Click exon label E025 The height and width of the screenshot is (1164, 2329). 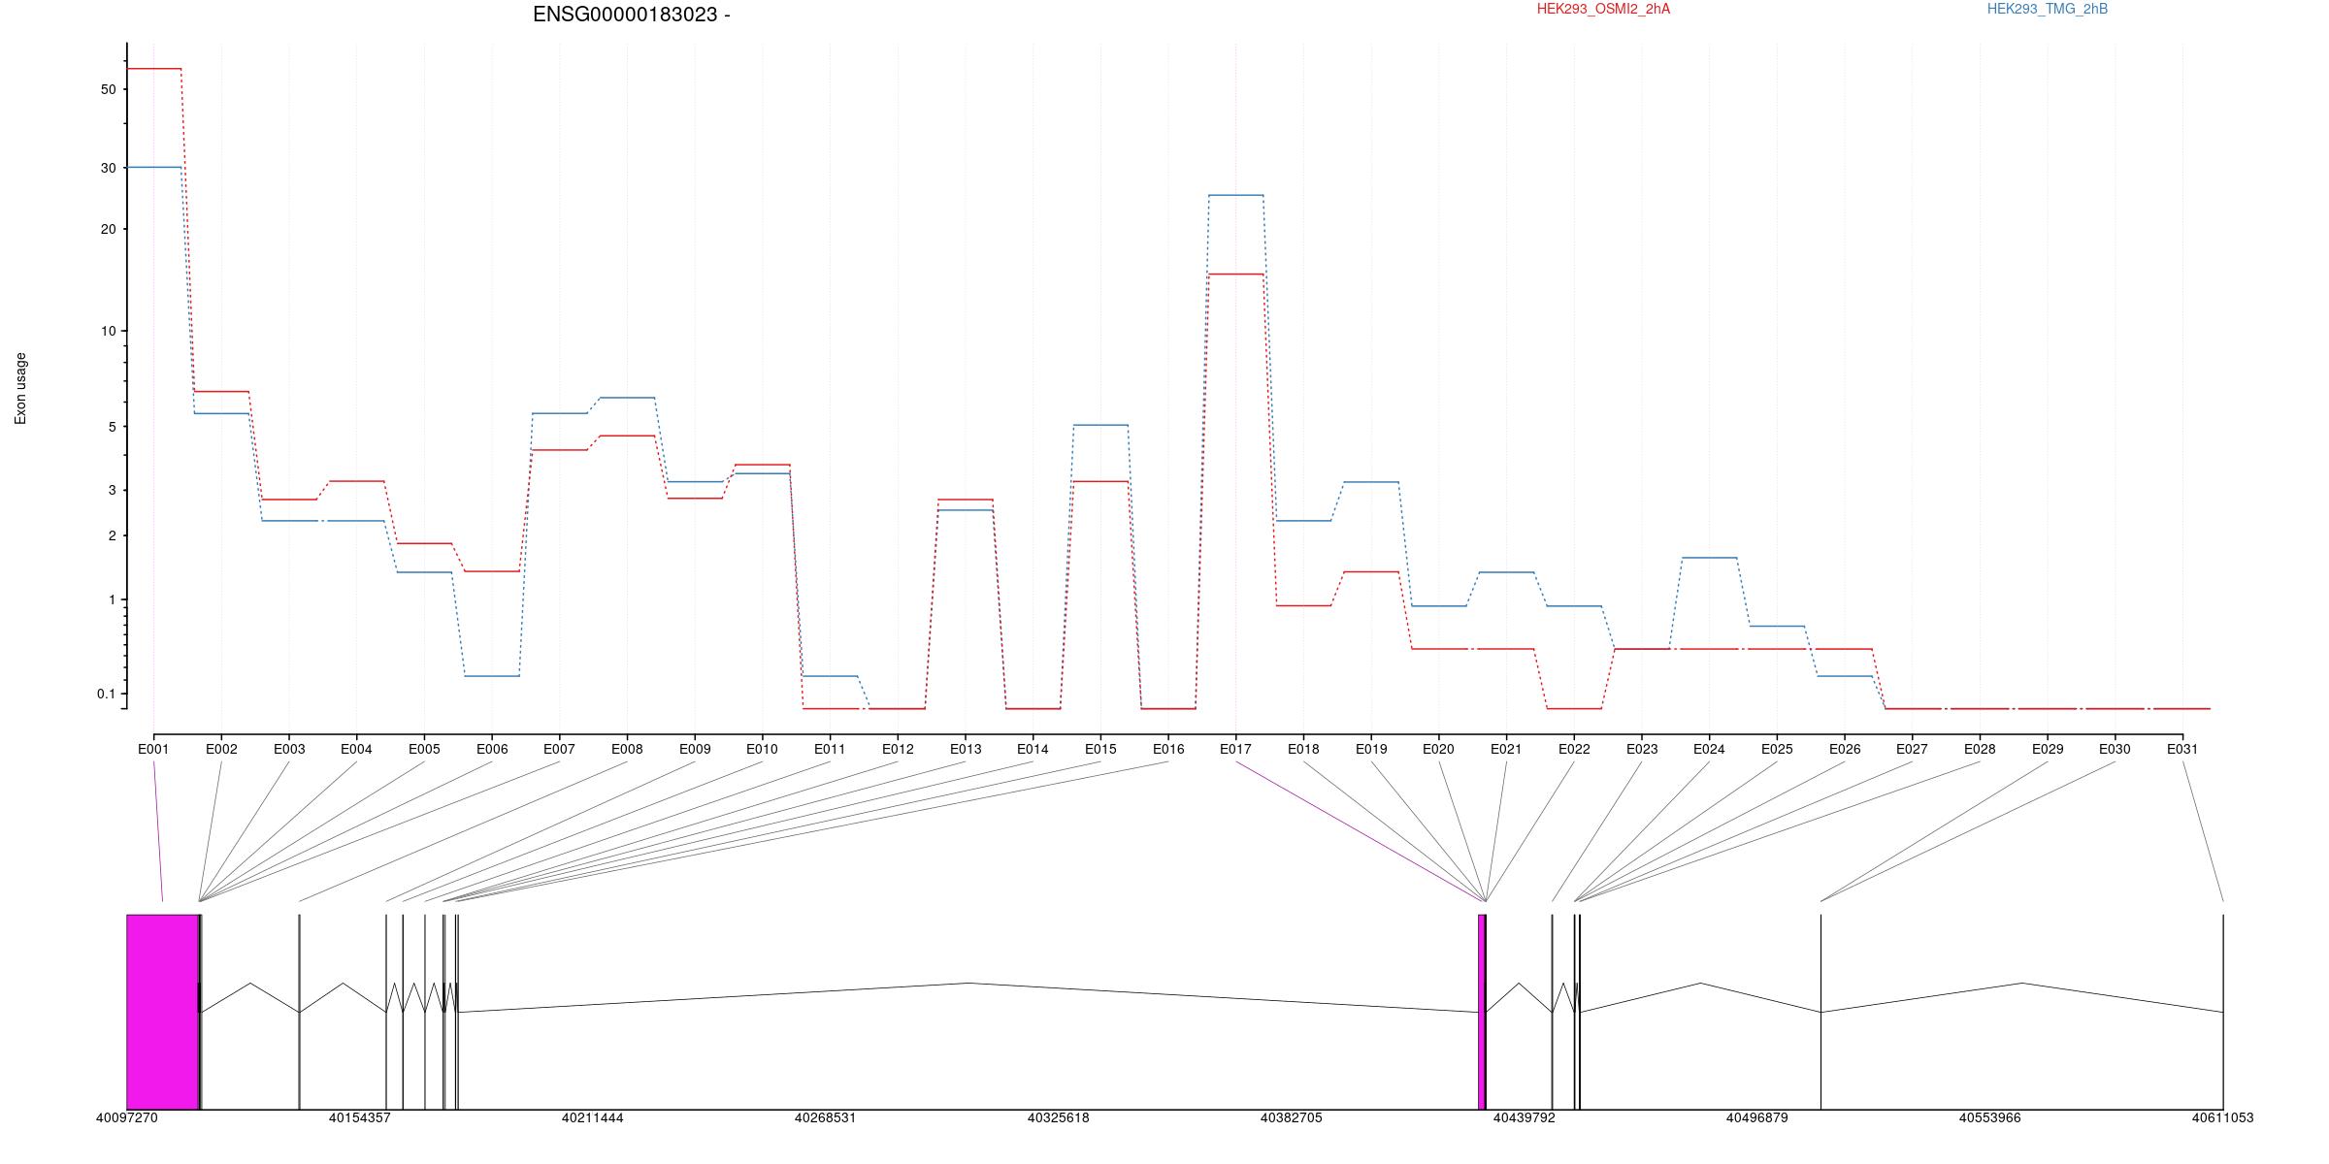pyautogui.click(x=1777, y=749)
